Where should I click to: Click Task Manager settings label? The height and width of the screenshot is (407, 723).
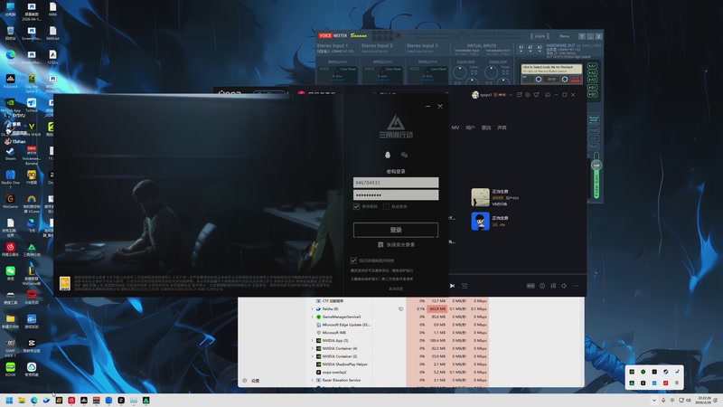pyautogui.click(x=255, y=381)
